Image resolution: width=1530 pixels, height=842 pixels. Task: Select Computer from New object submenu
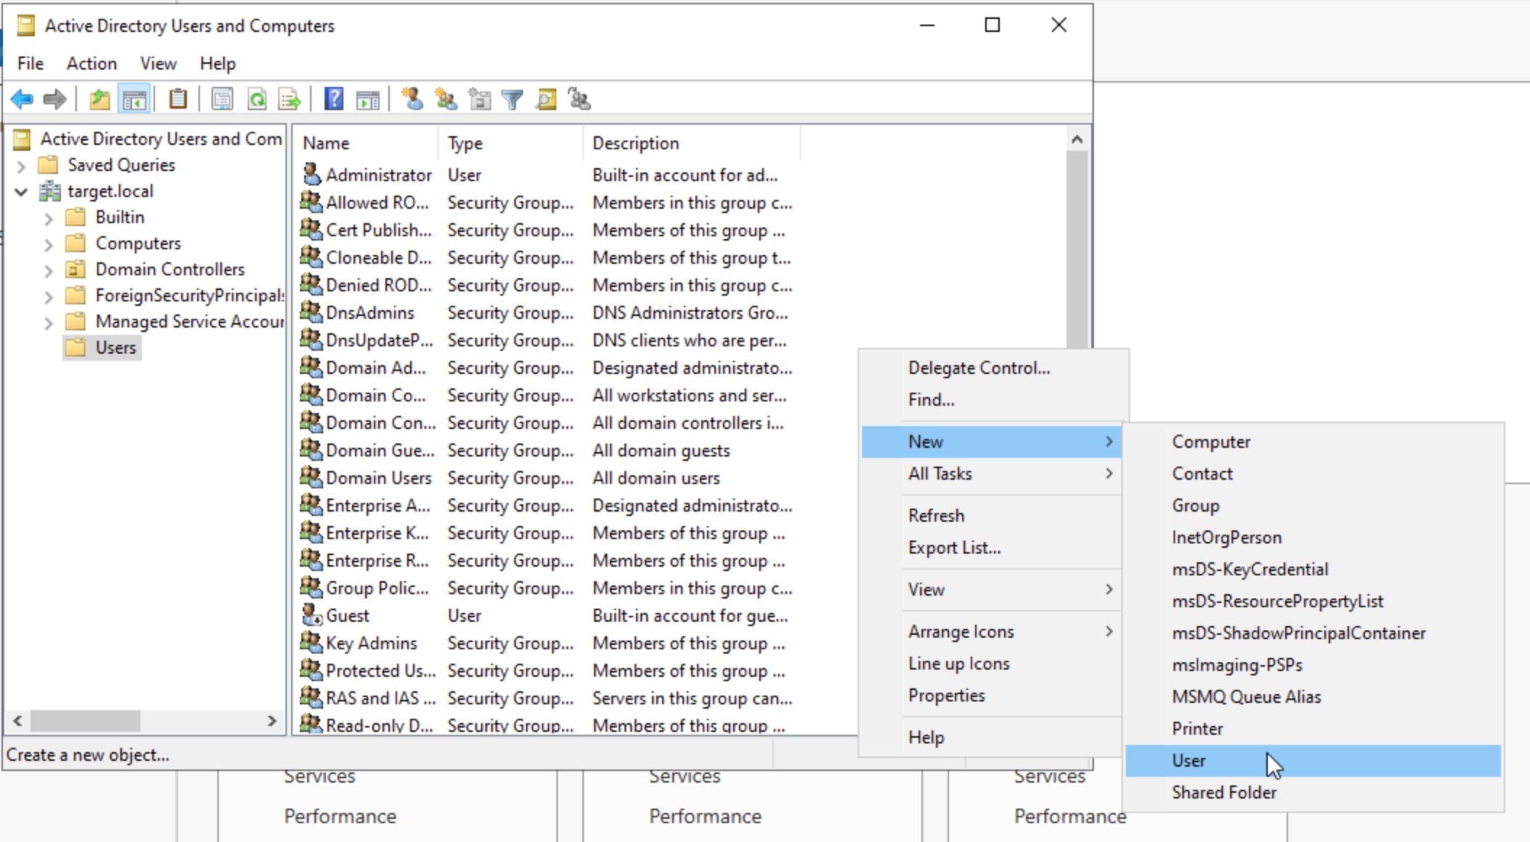coord(1211,441)
